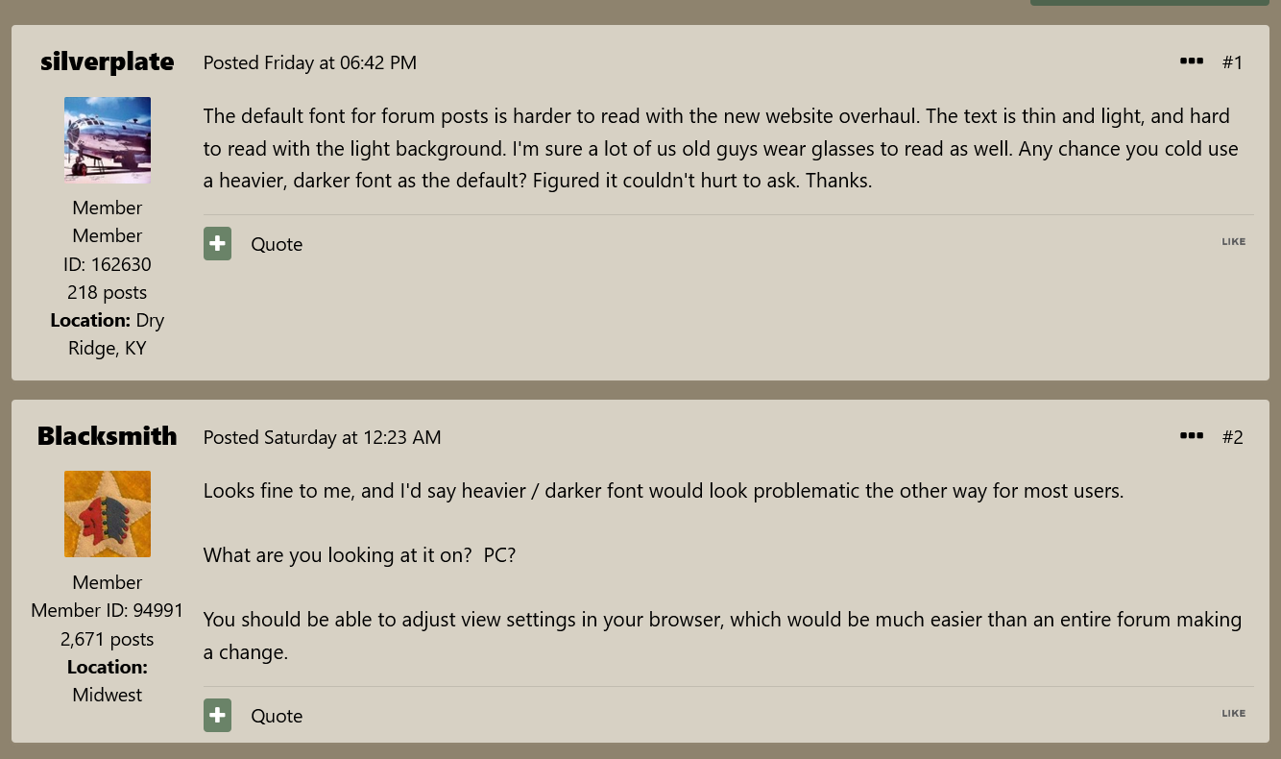This screenshot has width=1281, height=759.
Task: Click the "Posted Friday at 06:42 PM" timestamp
Action: click(x=310, y=62)
